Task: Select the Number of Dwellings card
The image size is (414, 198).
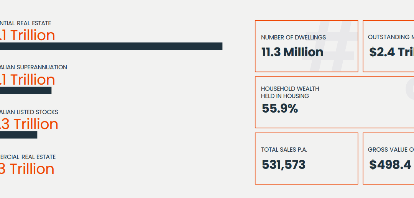Action: [307, 46]
